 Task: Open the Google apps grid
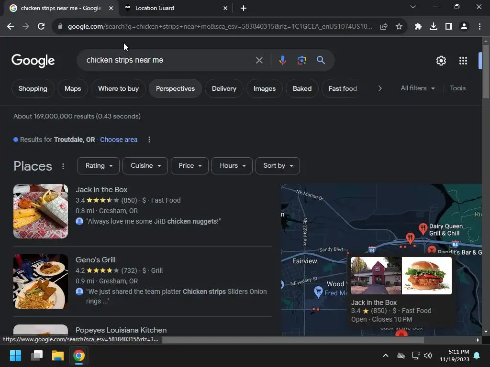463,61
